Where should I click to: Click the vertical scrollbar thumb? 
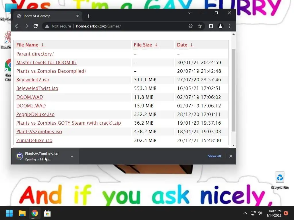coord(233,90)
